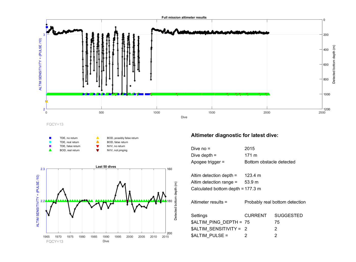Viewport: 356px width, 262px height.
Task: Click the FQCY=13 label under the top plot
Action: point(55,124)
